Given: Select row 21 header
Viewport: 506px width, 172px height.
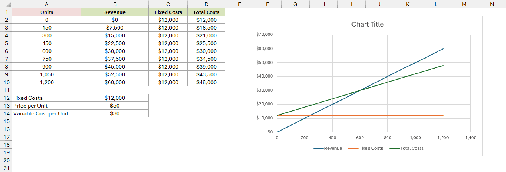Looking at the screenshot, I should (x=6, y=168).
